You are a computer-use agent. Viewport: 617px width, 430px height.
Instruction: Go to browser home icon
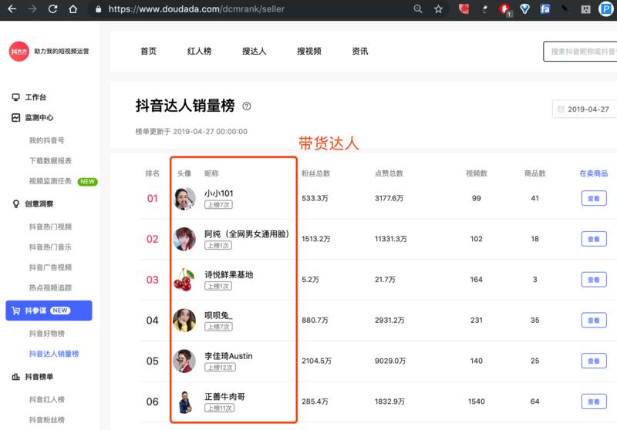[72, 8]
